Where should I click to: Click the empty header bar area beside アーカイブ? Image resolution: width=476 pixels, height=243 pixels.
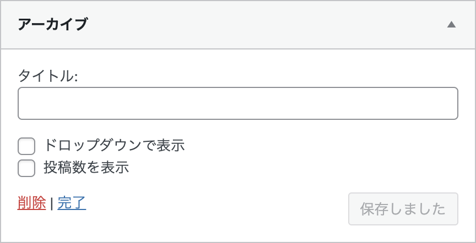click(264, 25)
